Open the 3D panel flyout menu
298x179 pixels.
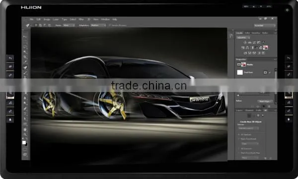coord(275,110)
